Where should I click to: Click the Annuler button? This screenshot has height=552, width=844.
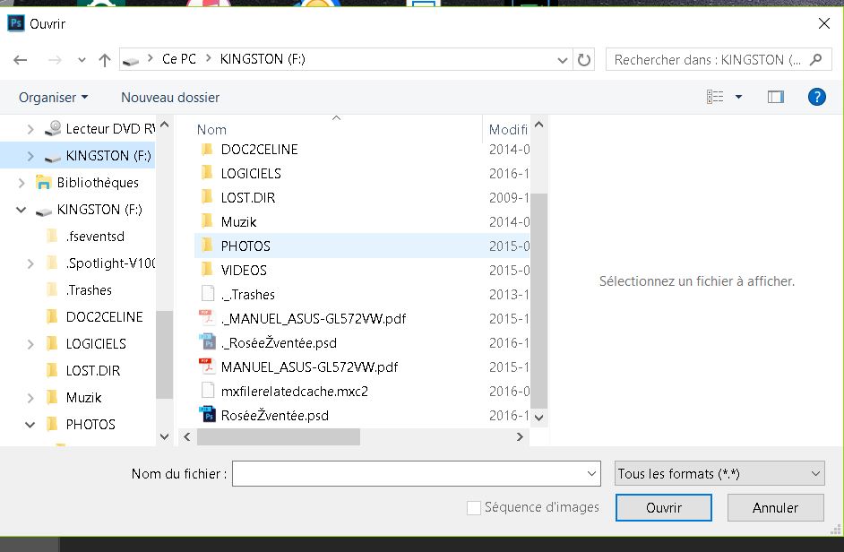775,508
